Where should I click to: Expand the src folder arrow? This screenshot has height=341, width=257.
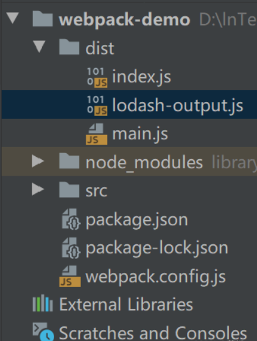38,189
